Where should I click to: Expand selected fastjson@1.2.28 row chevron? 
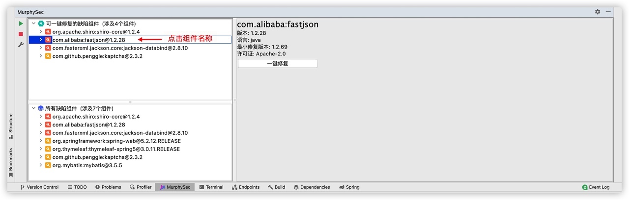point(41,40)
